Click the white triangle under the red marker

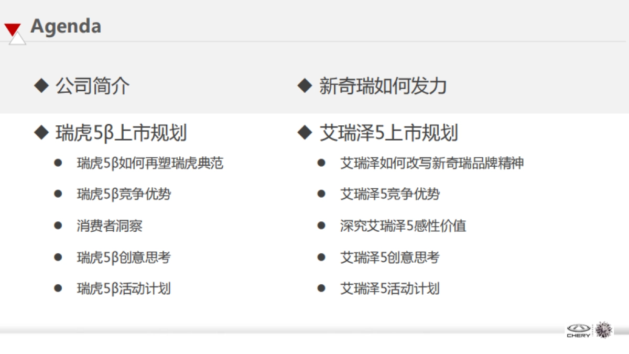click(x=17, y=39)
